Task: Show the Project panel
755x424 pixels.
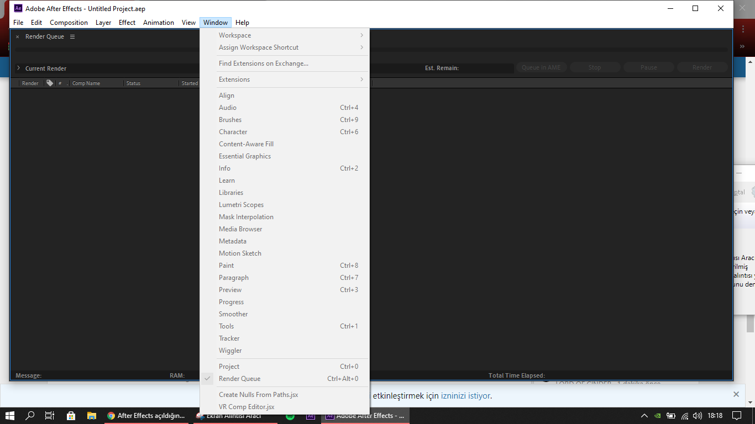Action: pos(285,367)
